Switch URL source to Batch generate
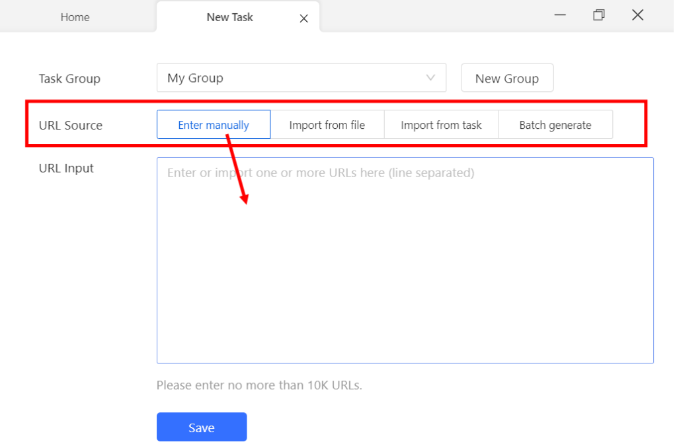Image resolution: width=677 pixels, height=446 pixels. [555, 125]
